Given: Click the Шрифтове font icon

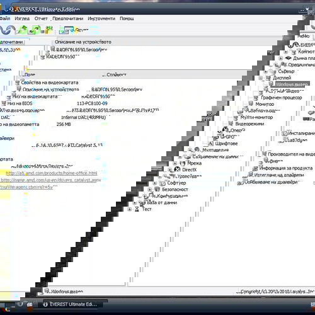Looking at the screenshot, I should (x=211, y=144).
